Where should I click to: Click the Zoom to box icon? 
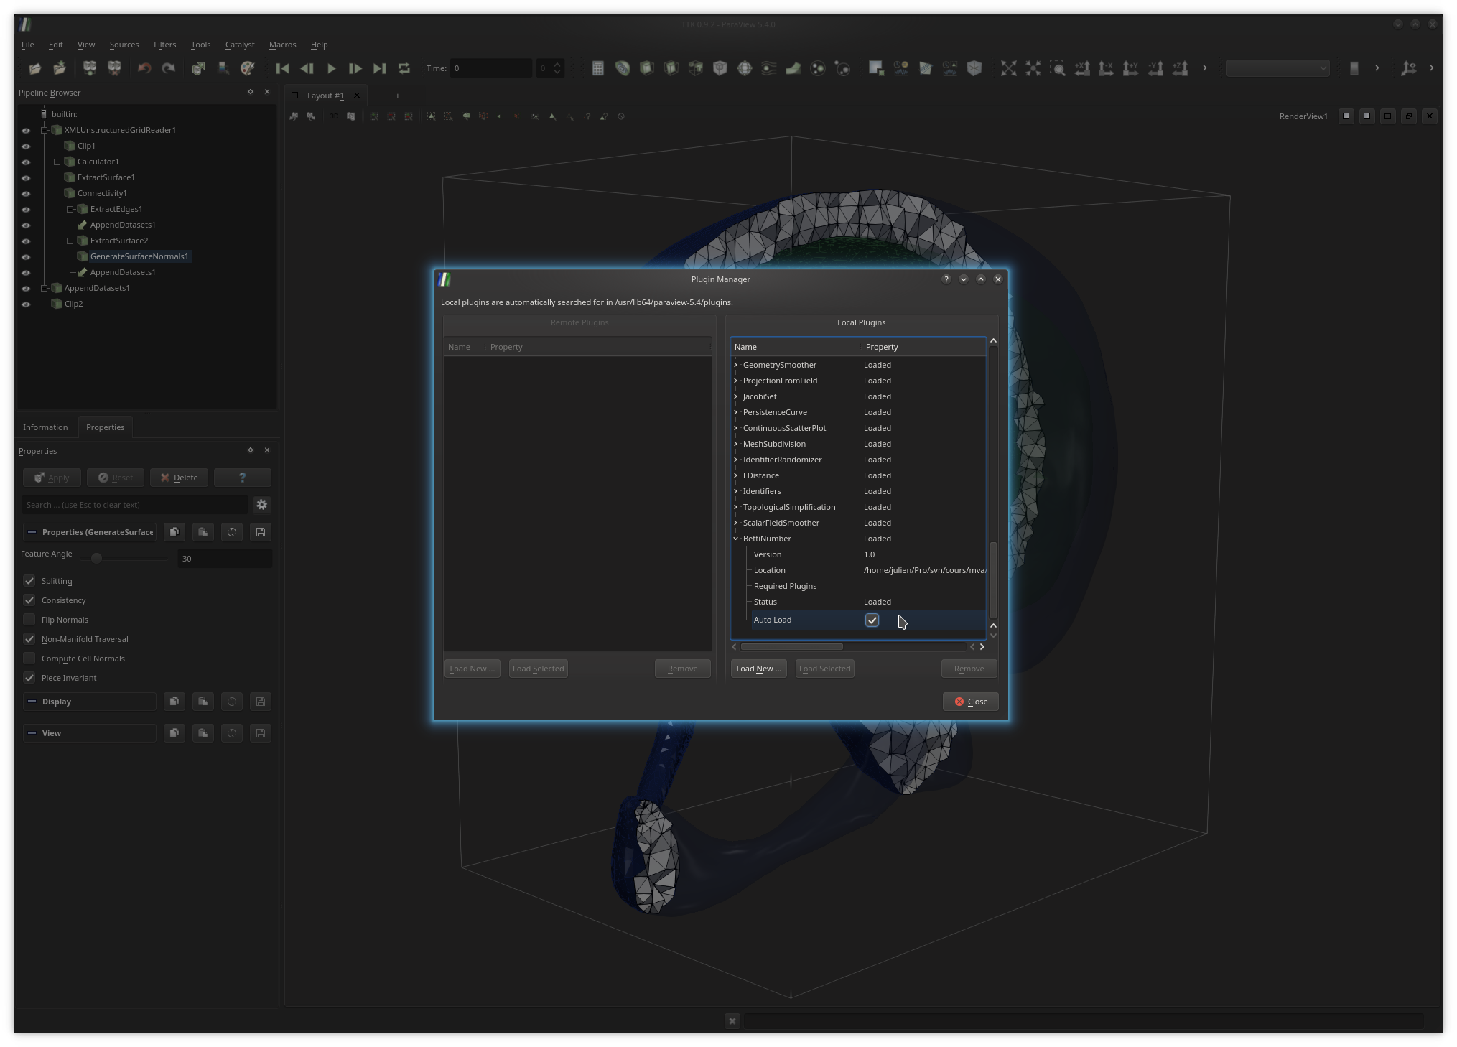(1058, 68)
